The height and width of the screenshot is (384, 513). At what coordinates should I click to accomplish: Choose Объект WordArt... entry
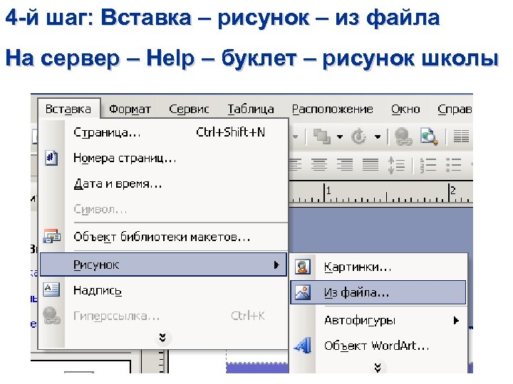[x=378, y=346]
